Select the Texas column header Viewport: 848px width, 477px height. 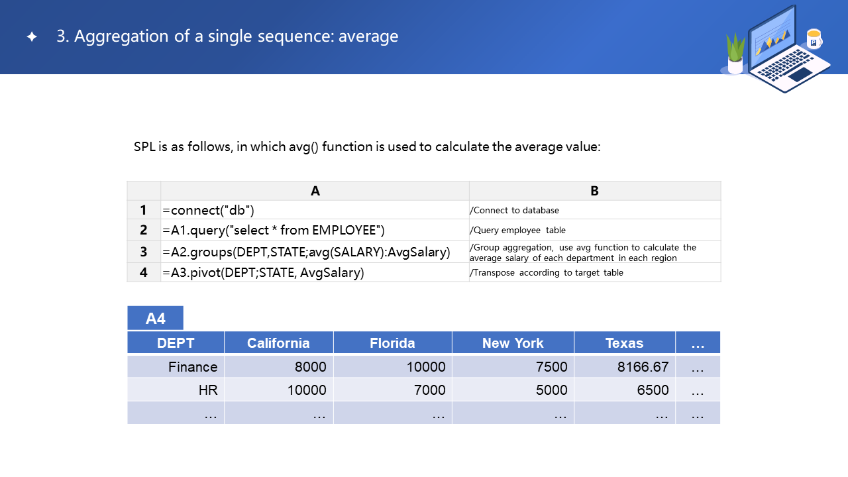tap(624, 343)
